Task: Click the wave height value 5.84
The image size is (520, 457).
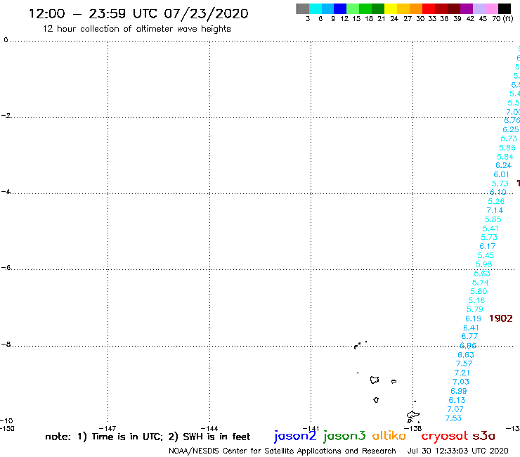Action: click(505, 157)
